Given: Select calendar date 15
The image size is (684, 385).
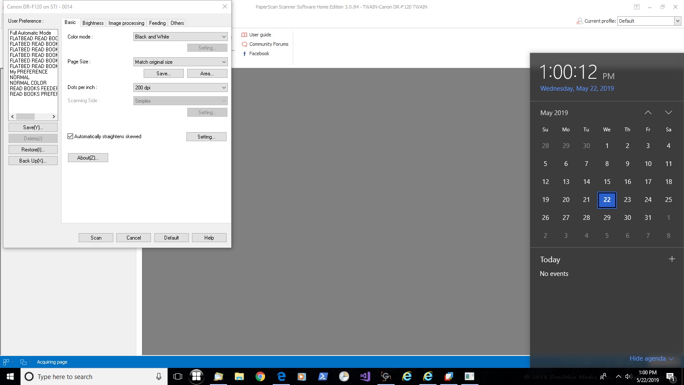Looking at the screenshot, I should tap(607, 182).
